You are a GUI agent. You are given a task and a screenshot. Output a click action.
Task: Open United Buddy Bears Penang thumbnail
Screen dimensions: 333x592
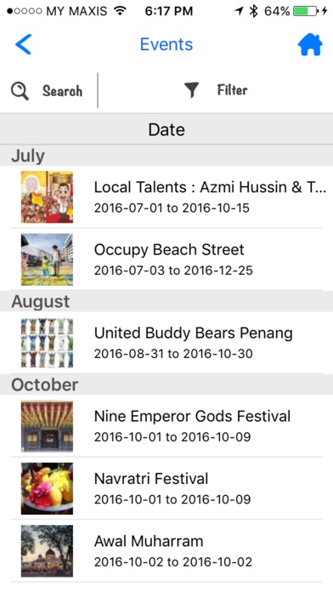coord(47,343)
